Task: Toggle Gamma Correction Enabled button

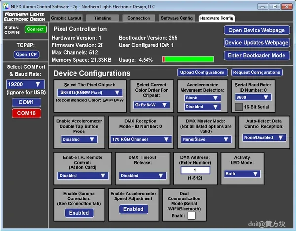Action: coord(79,213)
